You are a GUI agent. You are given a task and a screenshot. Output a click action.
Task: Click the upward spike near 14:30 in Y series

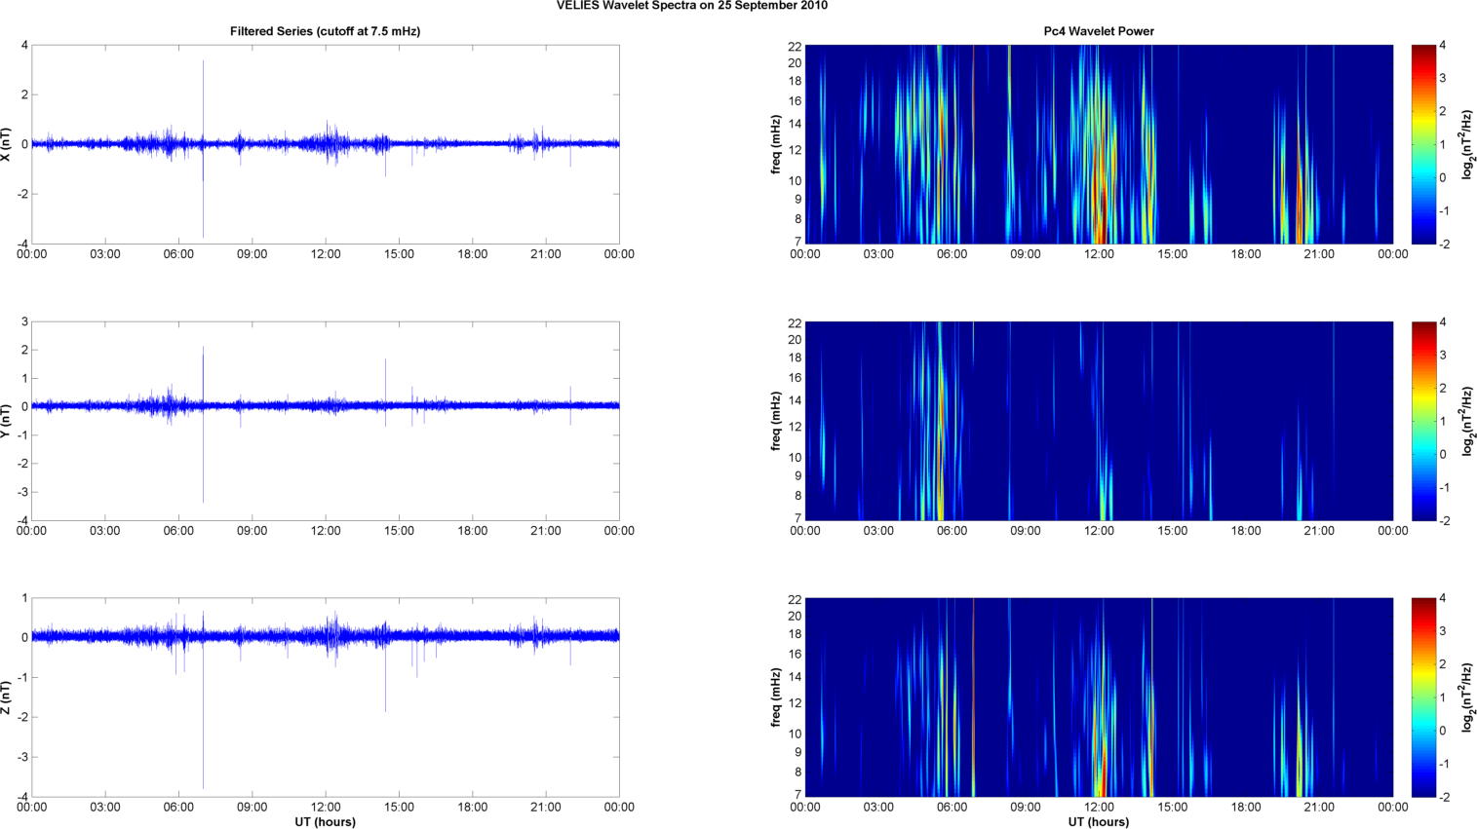[385, 375]
